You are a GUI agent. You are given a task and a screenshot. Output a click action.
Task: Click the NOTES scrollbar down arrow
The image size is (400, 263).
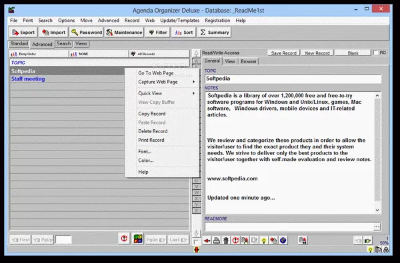(x=377, y=210)
